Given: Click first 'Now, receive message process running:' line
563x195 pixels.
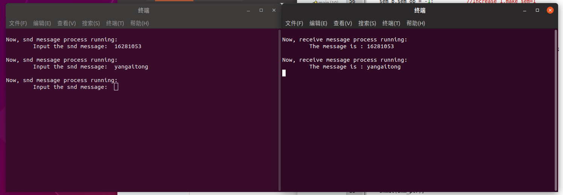Looking at the screenshot, I should (345, 40).
